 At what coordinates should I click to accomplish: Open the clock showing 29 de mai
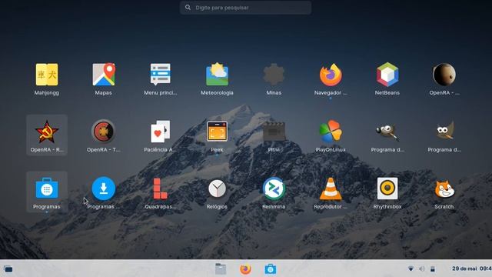[x=471, y=269]
